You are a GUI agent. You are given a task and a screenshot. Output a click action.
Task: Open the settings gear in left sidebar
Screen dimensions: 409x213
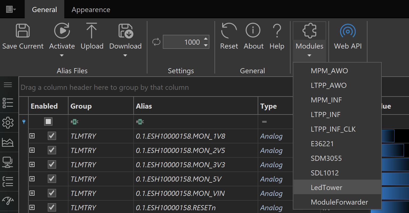point(8,123)
